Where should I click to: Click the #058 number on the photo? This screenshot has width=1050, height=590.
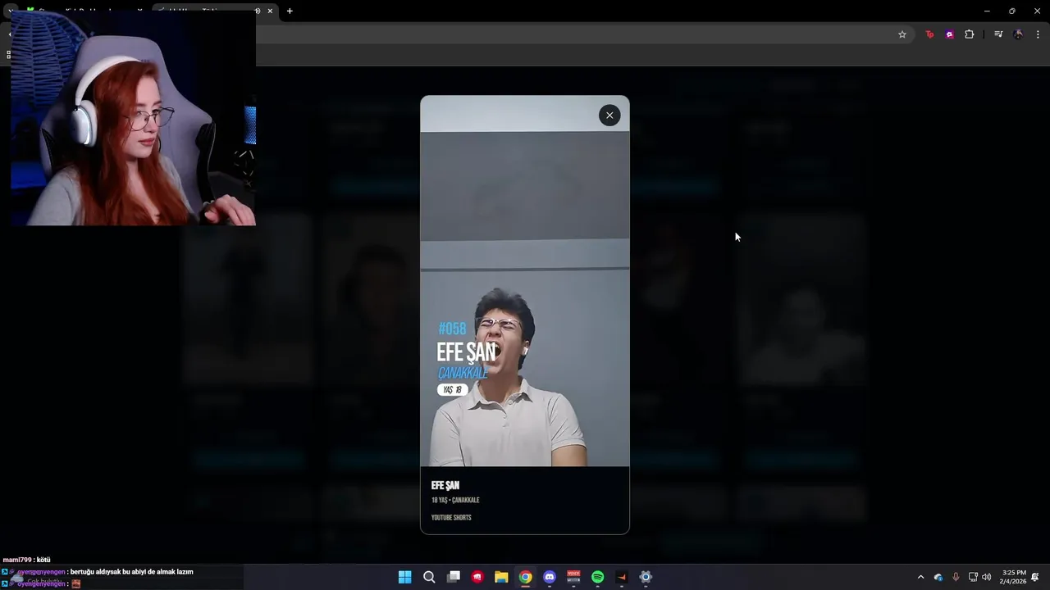(x=452, y=329)
